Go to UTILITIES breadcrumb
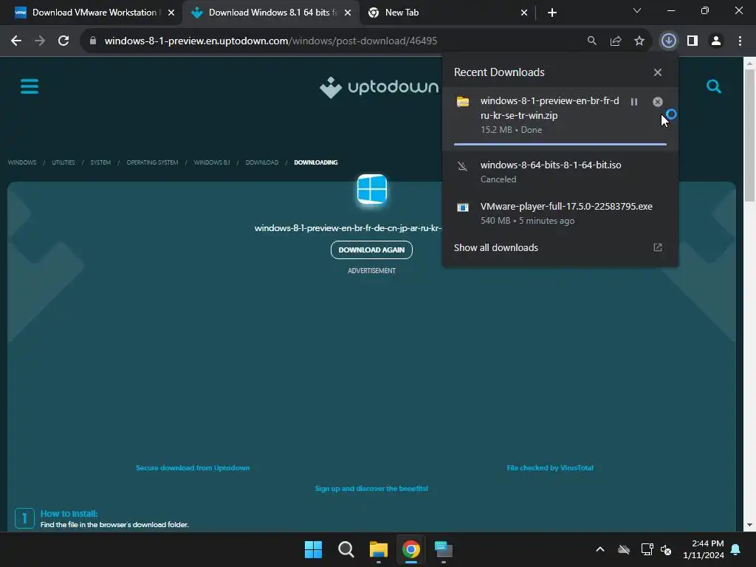756x567 pixels. pyautogui.click(x=63, y=162)
